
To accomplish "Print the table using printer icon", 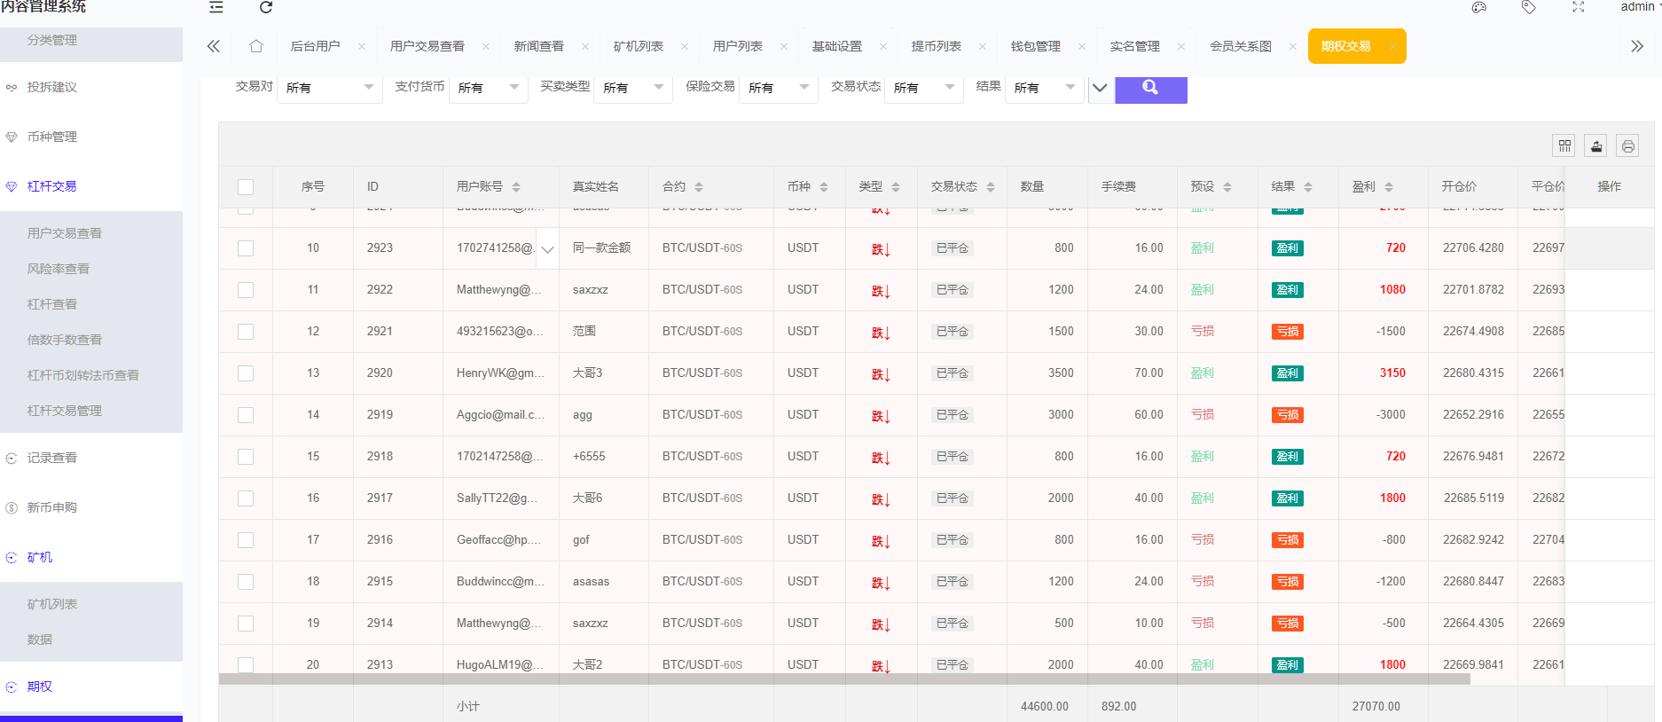I will point(1627,146).
